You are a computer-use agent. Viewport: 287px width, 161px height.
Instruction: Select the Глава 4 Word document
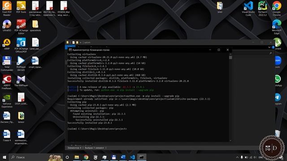(x=7, y=136)
